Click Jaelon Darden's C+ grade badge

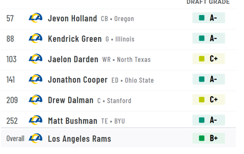click(208, 59)
